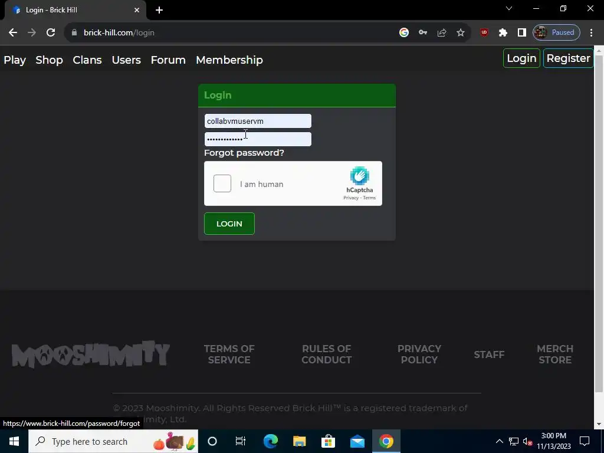Open Terms of Service footer link
This screenshot has width=604, height=453.
click(229, 354)
